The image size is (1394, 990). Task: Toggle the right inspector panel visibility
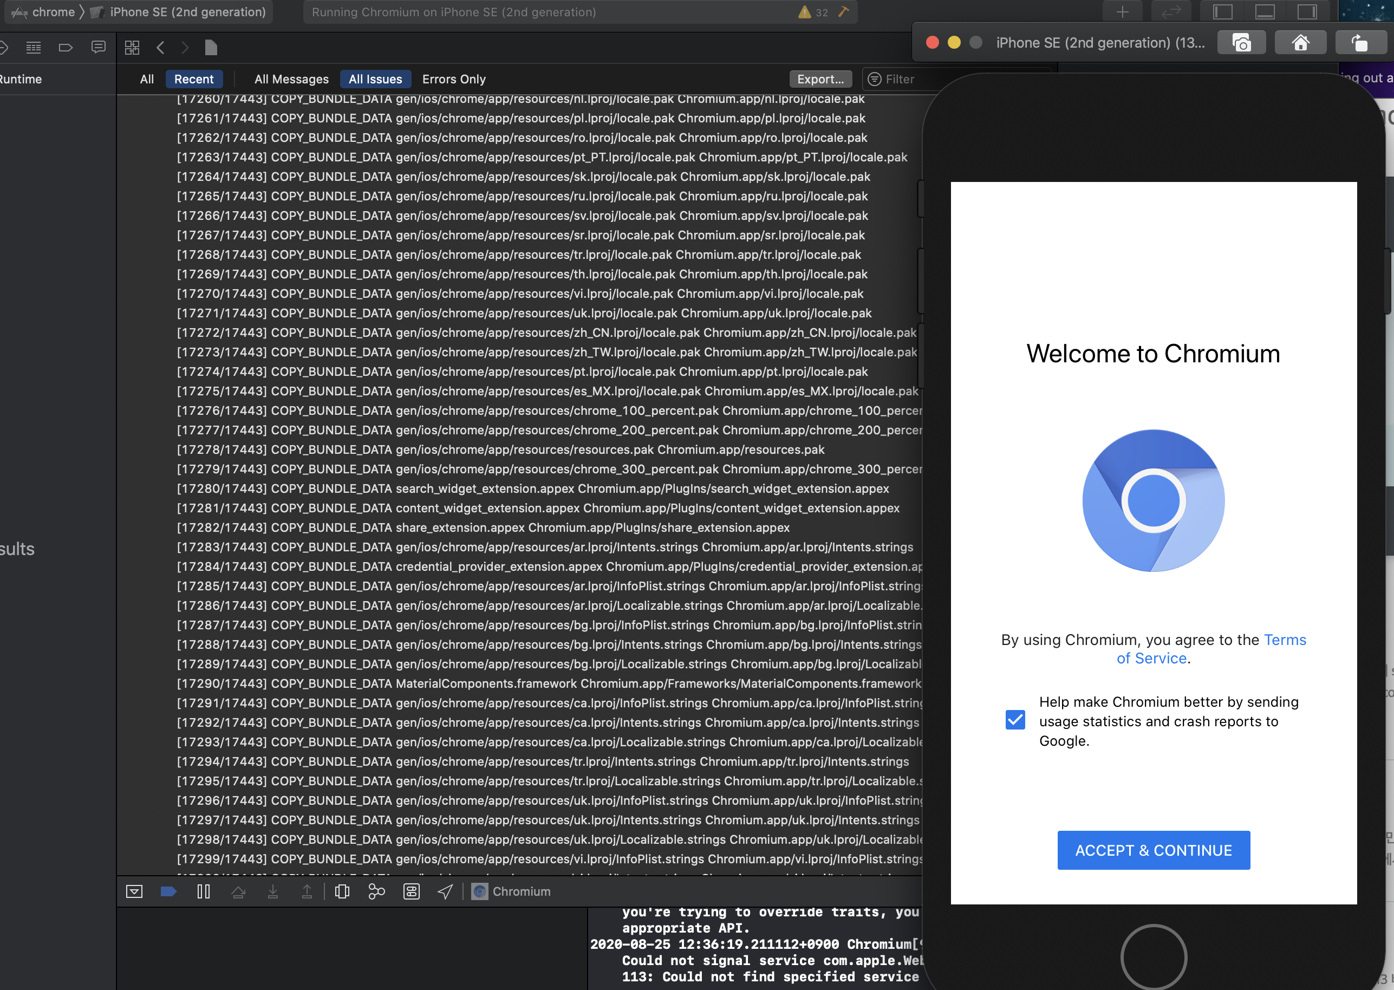(x=1307, y=11)
